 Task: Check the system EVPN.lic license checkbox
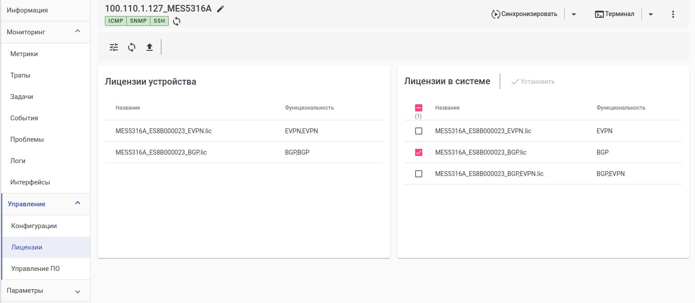pyautogui.click(x=419, y=131)
